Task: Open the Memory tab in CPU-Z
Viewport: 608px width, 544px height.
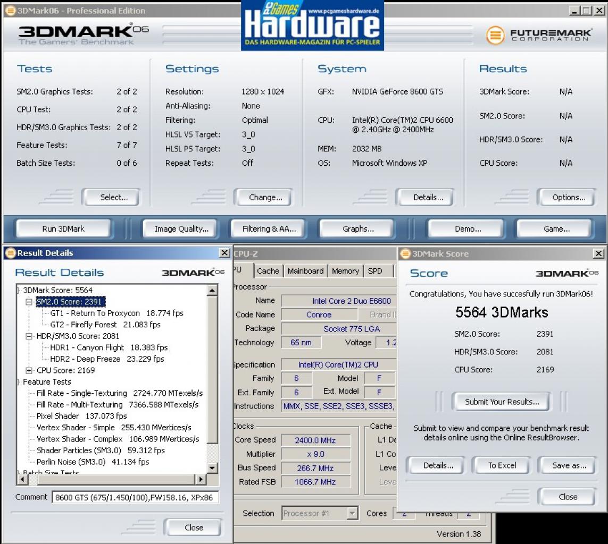Action: coord(345,271)
